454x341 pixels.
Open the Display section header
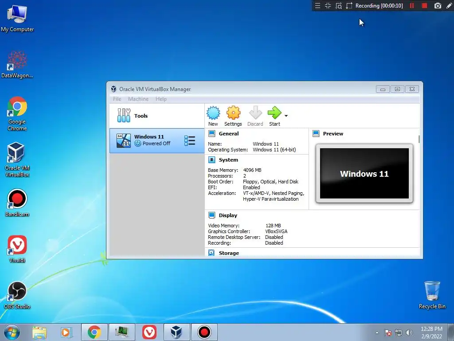[228, 215]
